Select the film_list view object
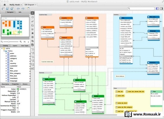The width and height of the screenshot is (164, 119). click(119, 91)
